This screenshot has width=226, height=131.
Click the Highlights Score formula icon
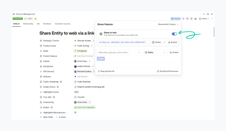tap(41, 92)
